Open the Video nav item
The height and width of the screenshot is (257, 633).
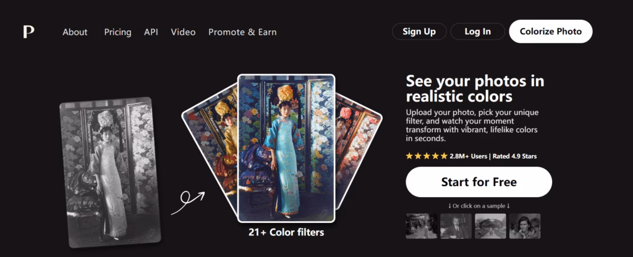pos(183,32)
